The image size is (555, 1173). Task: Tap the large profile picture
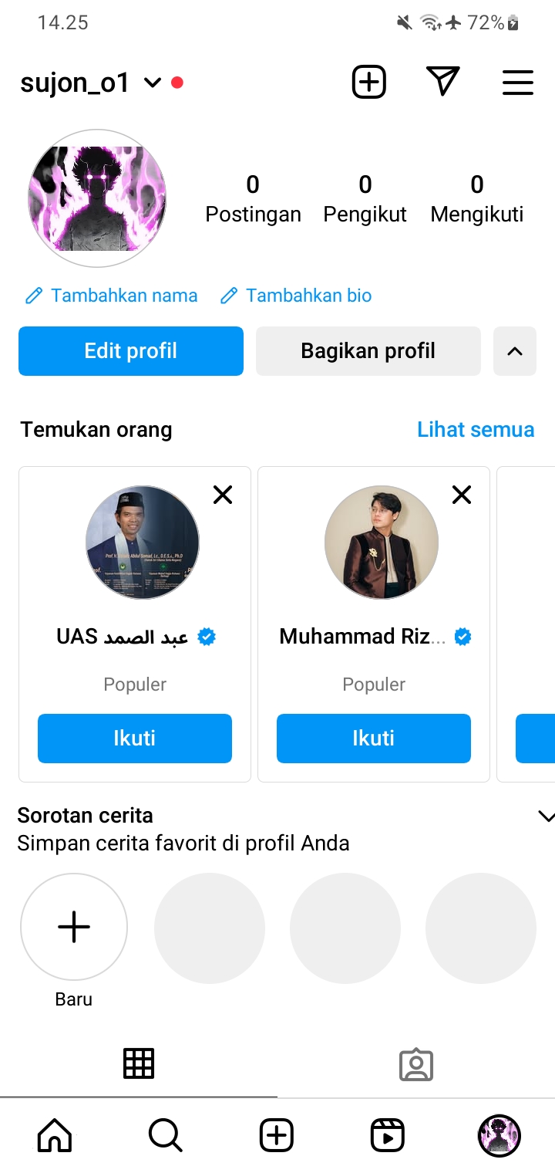(97, 198)
